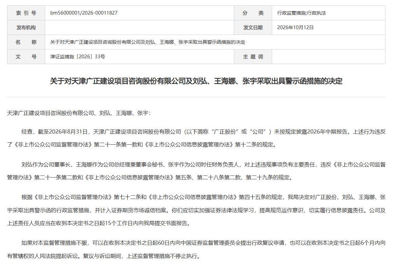Click the addressee line starting 天津广正建设项目咨询股份有限公司、刘弘
The image size is (395, 265).
[x=79, y=113]
